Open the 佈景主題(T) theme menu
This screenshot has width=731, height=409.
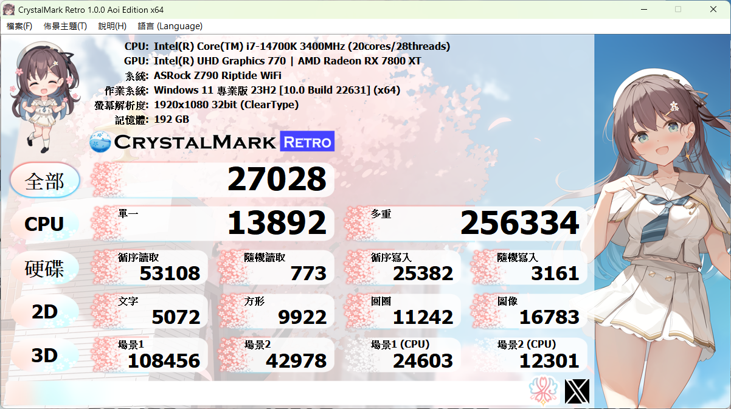[x=65, y=26]
